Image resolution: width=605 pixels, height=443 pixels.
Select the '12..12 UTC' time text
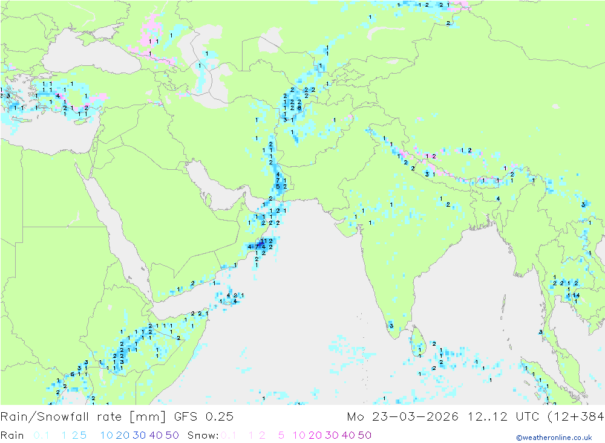504,417
